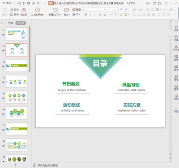The height and width of the screenshot is (168, 179).
Task: Click the font color A swatch
Action: 105,14
